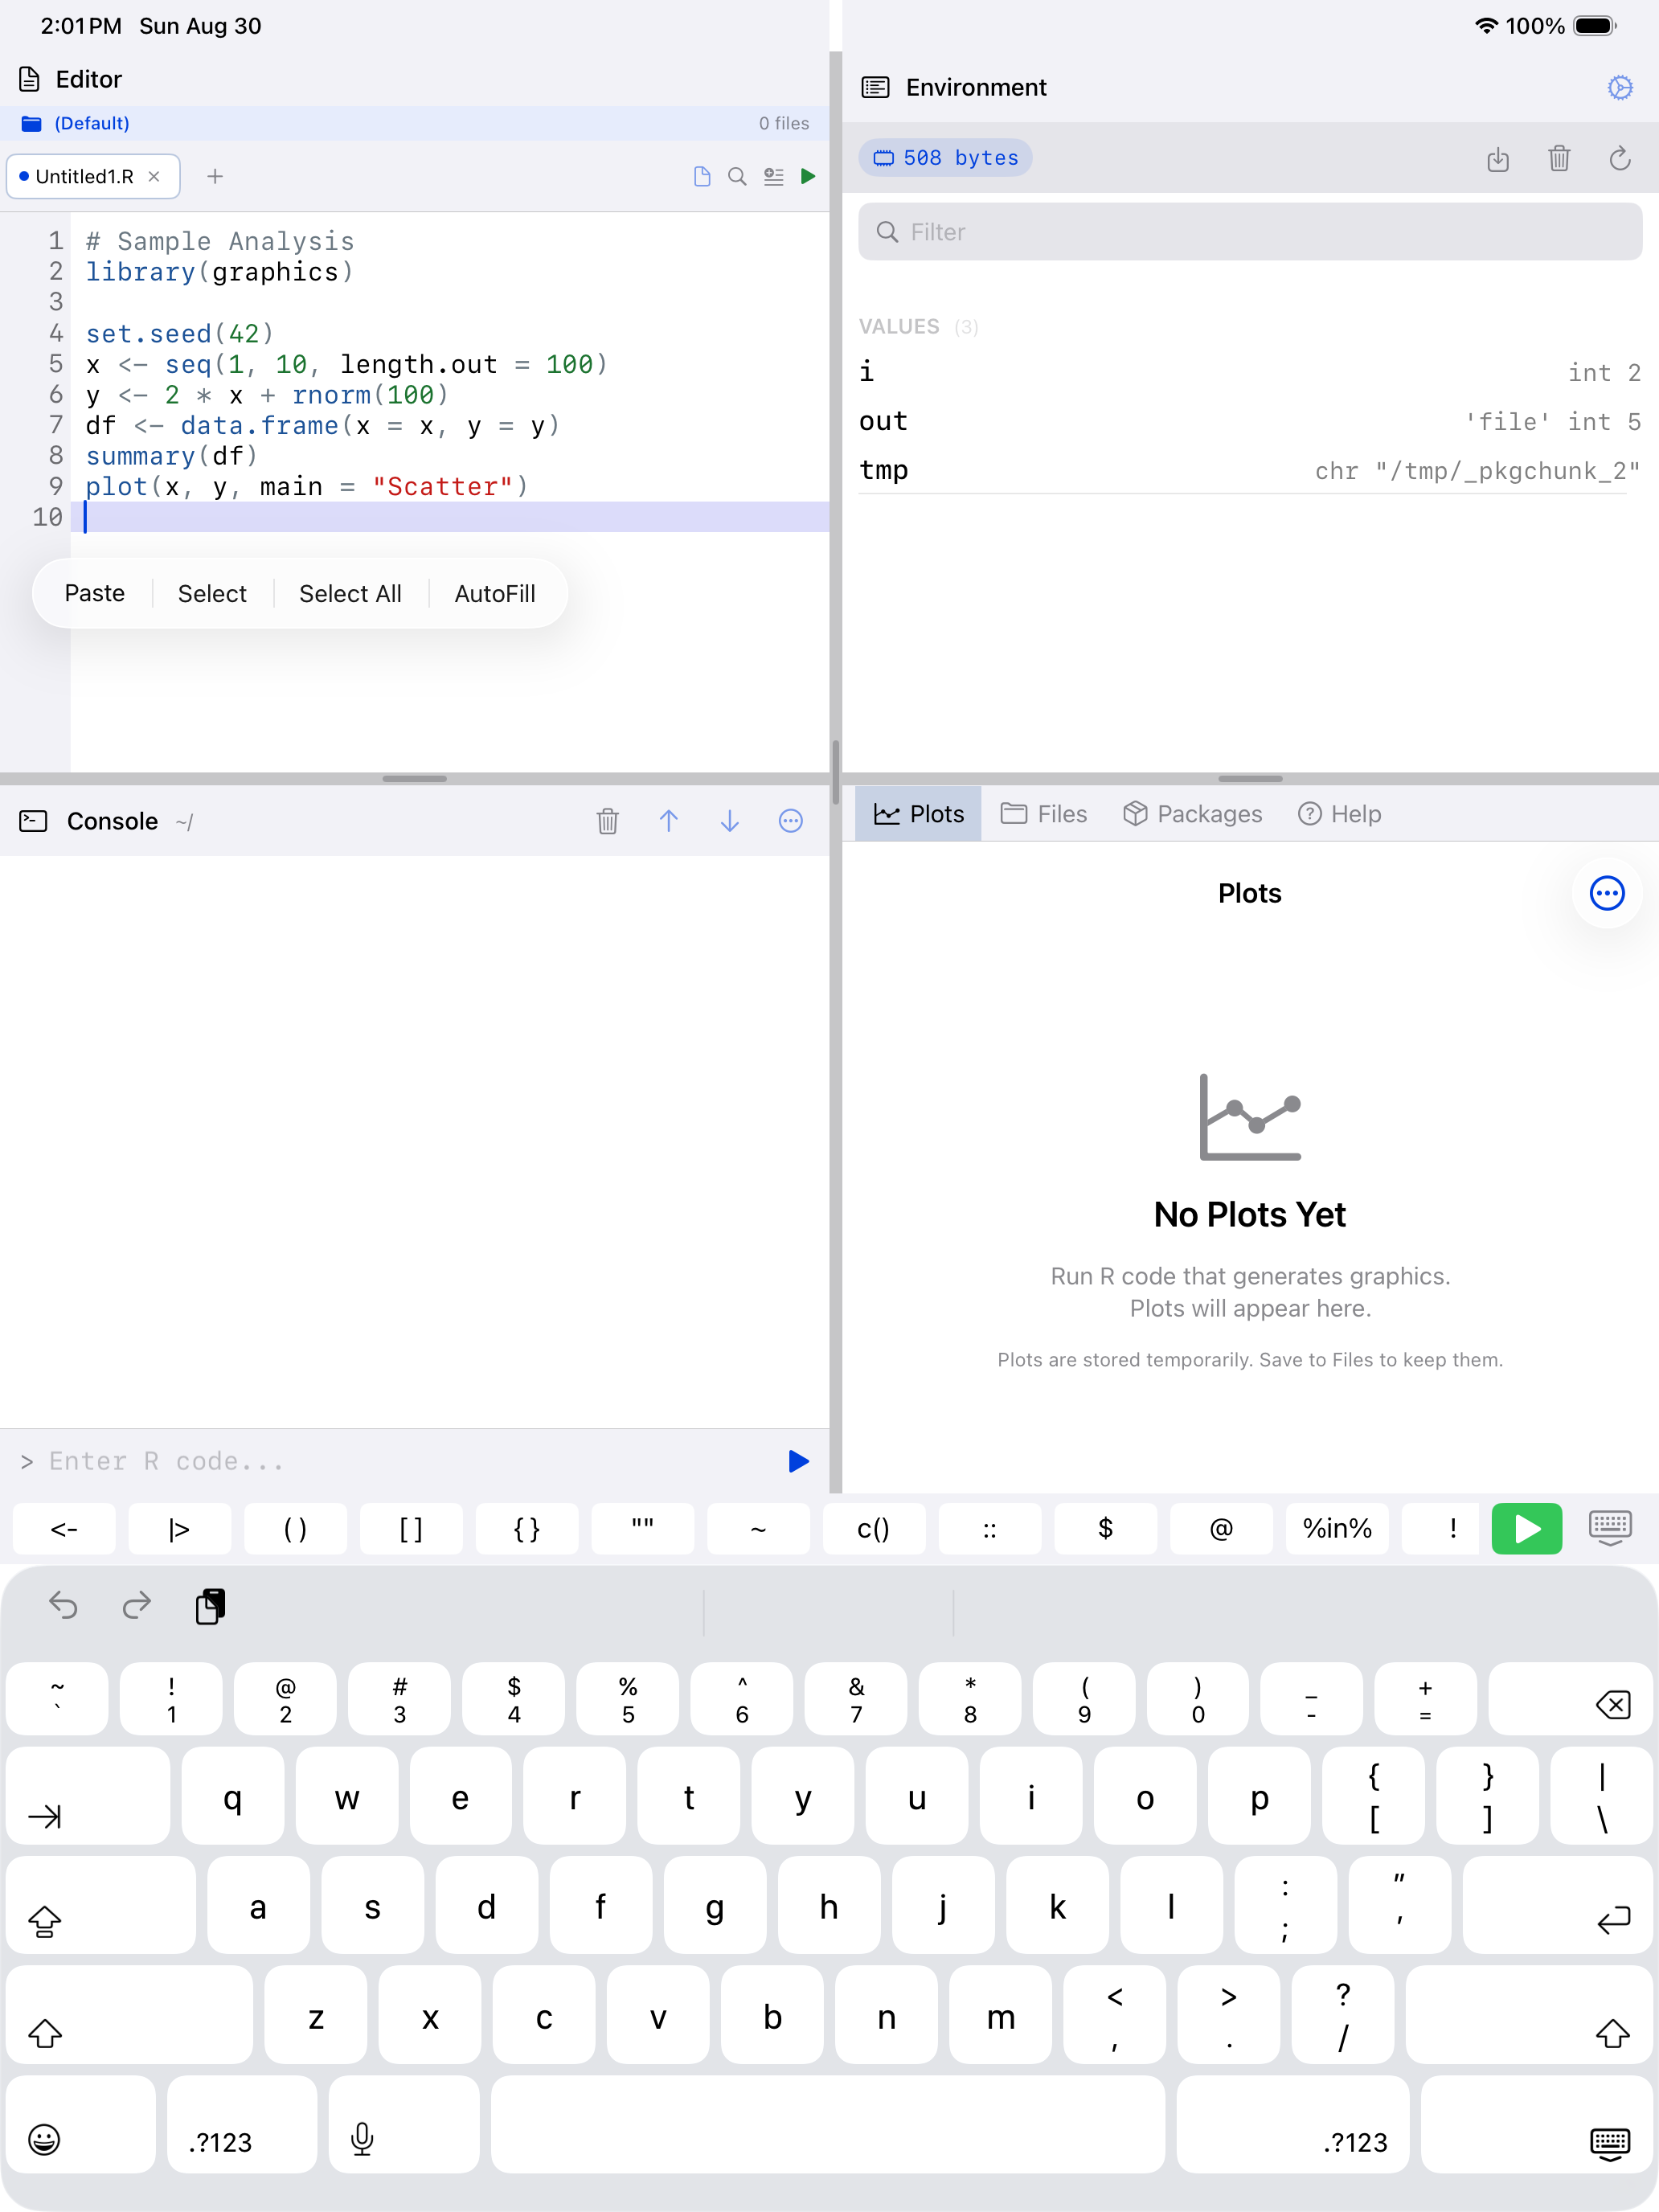Insert double quotes shortcut

pyautogui.click(x=642, y=1528)
